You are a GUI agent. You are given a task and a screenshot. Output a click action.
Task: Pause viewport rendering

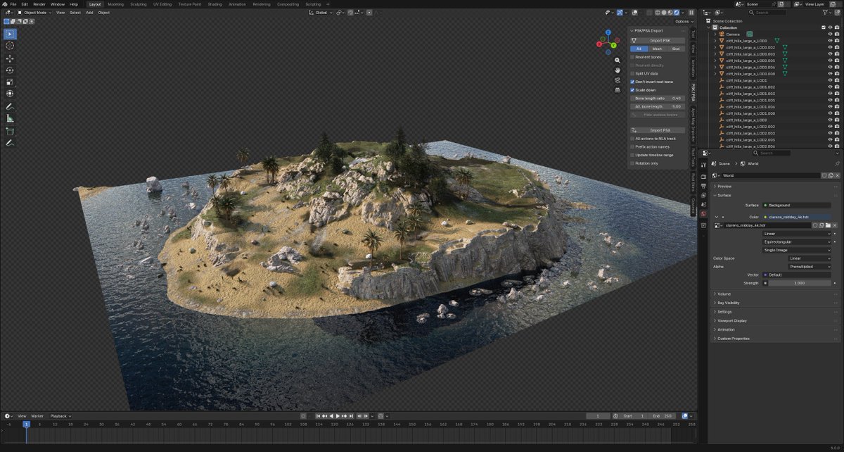click(x=691, y=12)
